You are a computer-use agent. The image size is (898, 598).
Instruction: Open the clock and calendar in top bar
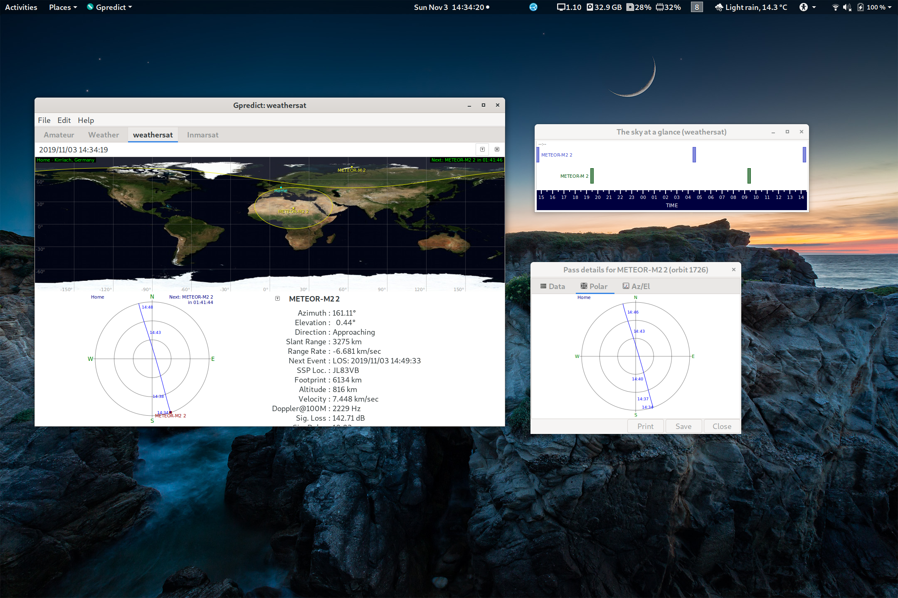(451, 7)
